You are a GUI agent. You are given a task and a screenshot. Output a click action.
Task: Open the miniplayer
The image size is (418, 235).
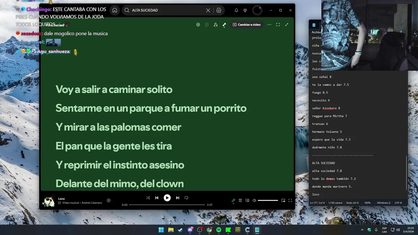click(283, 200)
